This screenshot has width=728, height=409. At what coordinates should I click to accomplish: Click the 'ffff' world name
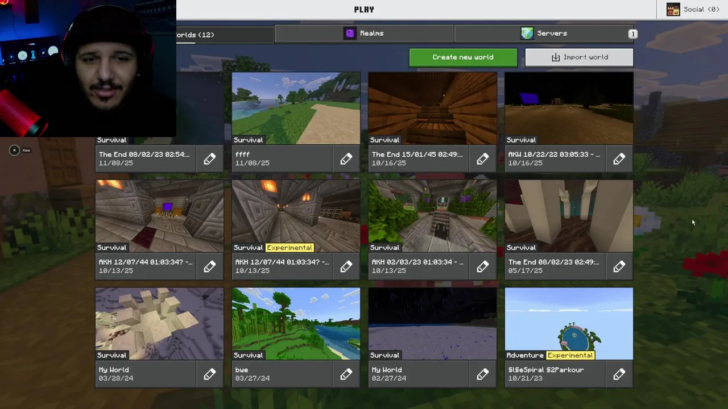pos(242,155)
